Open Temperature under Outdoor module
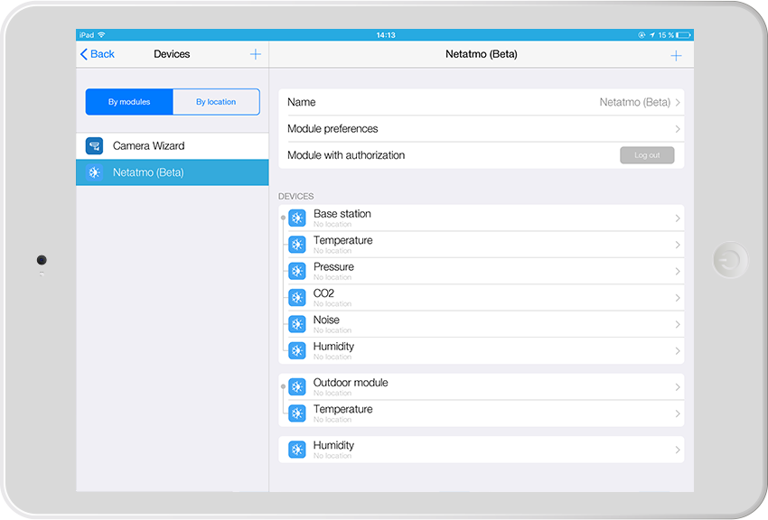Screen dimensions: 768x520 point(481,413)
